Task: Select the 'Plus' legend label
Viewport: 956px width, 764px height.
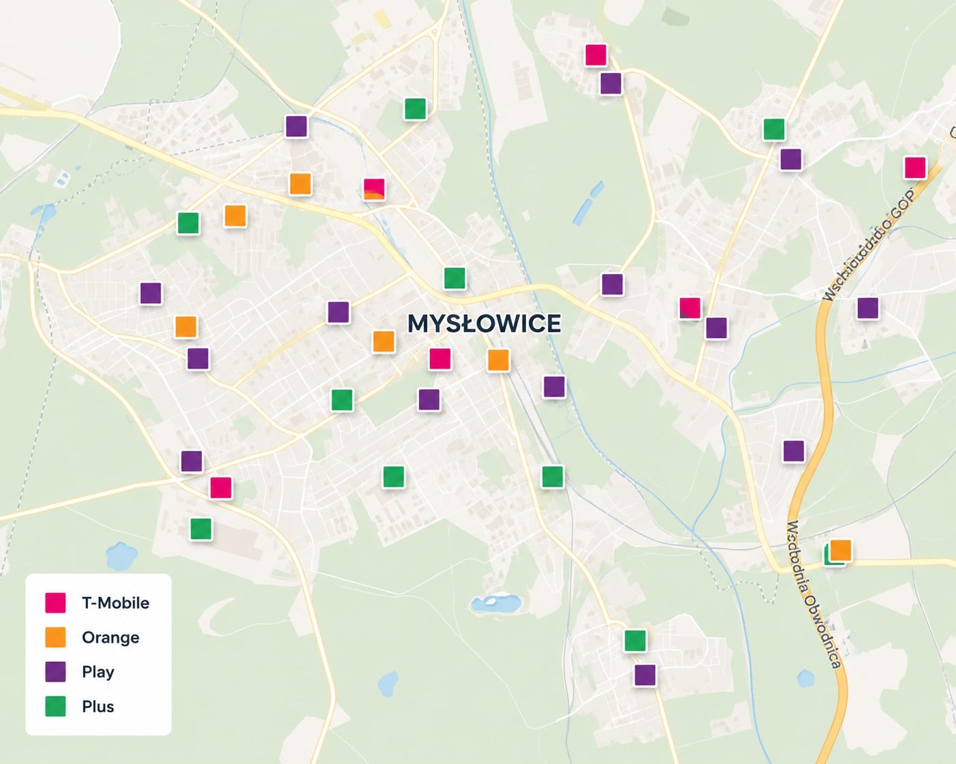Action: pyautogui.click(x=98, y=707)
